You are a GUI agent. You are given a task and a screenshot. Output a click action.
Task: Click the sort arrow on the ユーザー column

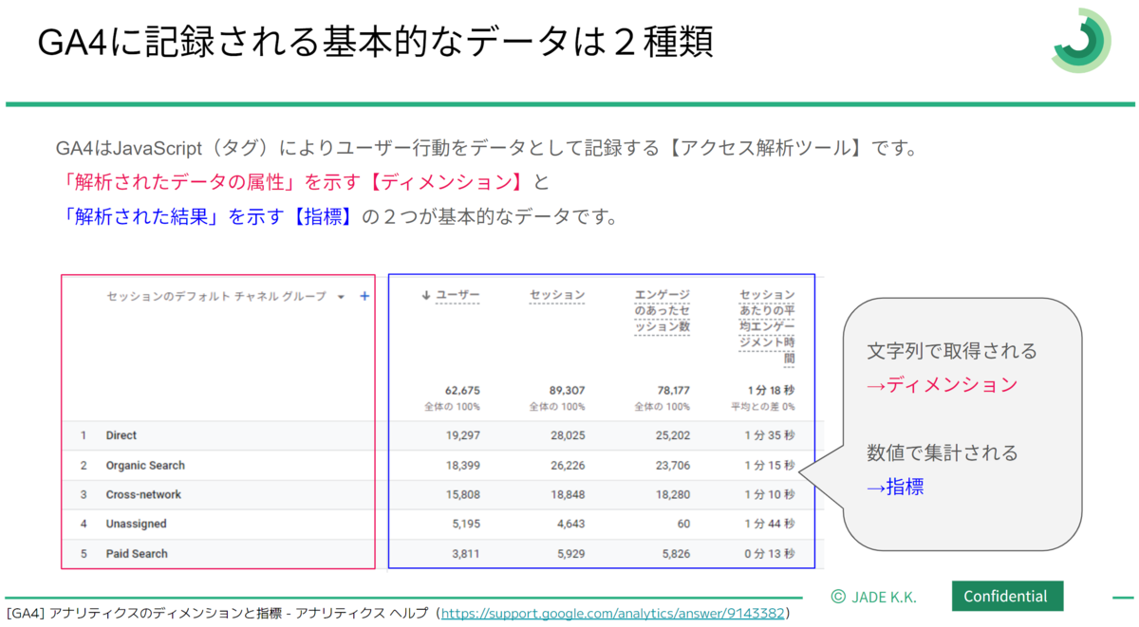tap(427, 296)
